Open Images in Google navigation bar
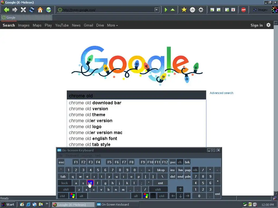This screenshot has width=278, height=208. click(x=24, y=25)
